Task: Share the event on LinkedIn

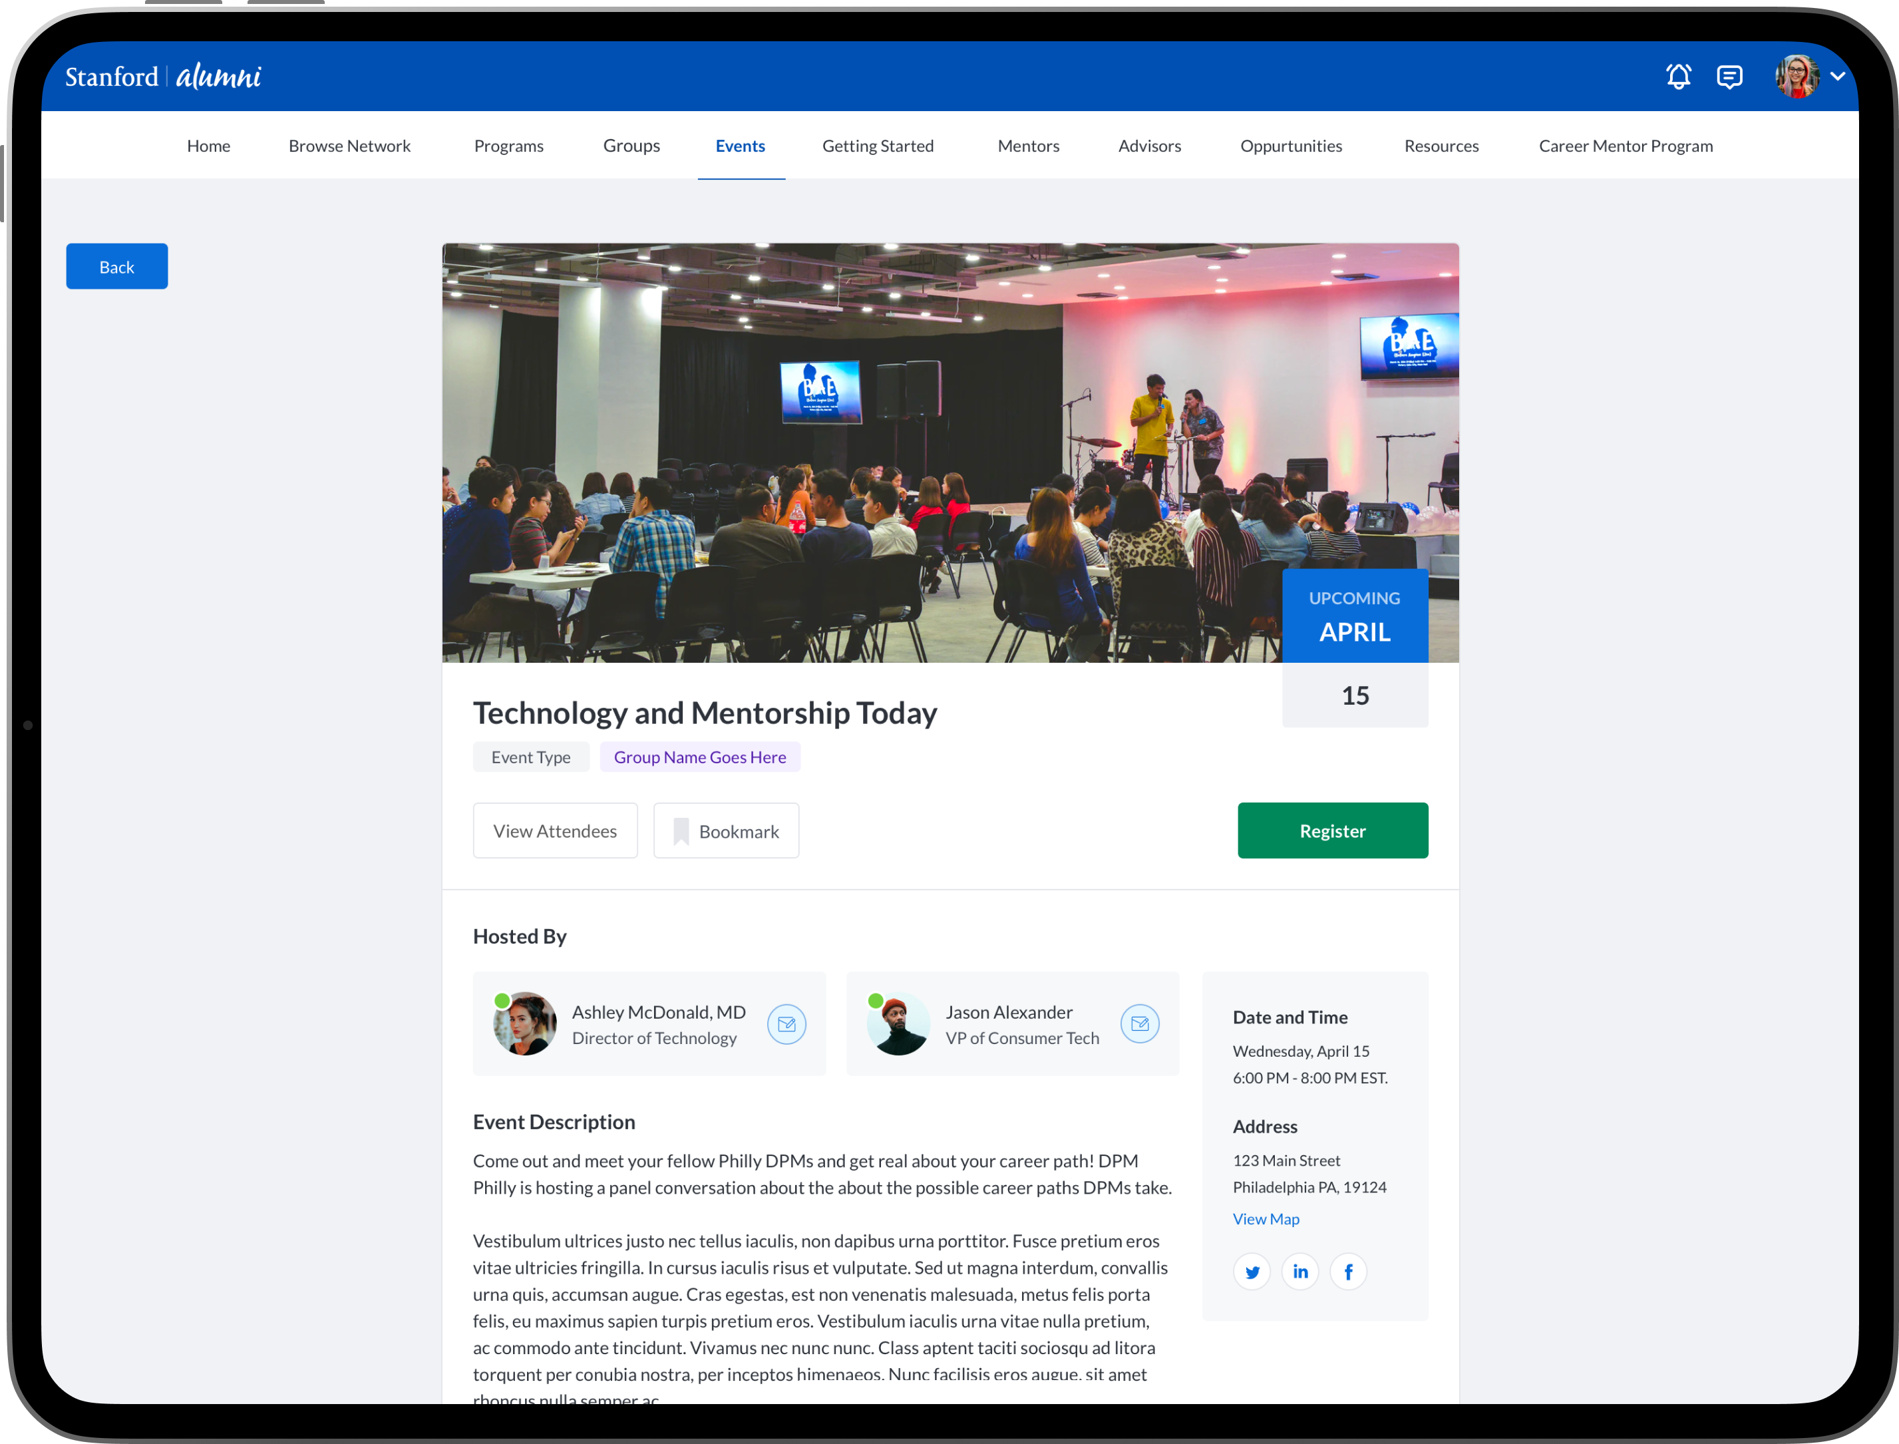Action: (1300, 1271)
